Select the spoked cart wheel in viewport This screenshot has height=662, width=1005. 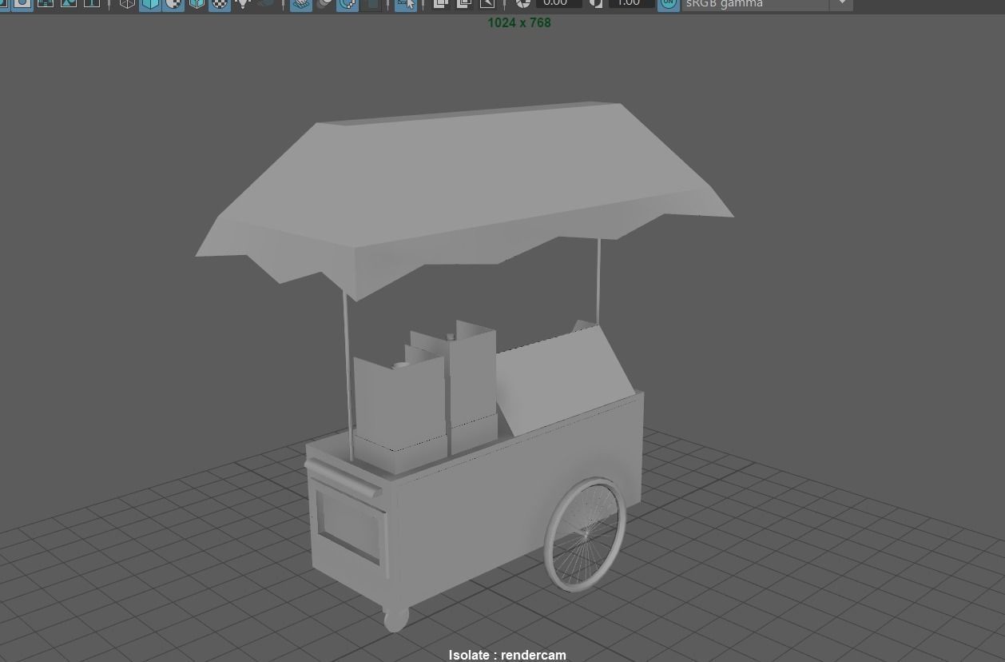click(x=586, y=534)
